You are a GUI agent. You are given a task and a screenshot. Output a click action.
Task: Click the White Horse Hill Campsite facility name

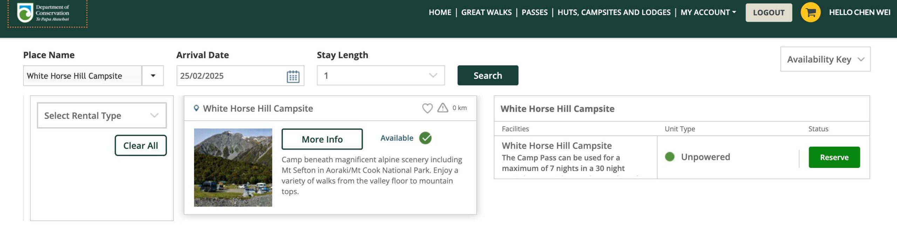pos(557,145)
